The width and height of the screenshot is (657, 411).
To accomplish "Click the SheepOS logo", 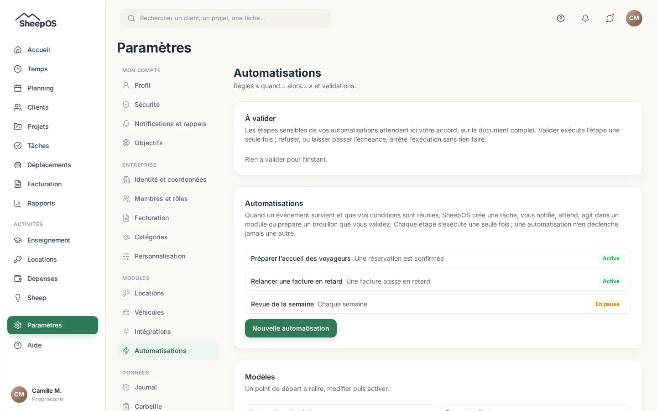I will point(36,21).
